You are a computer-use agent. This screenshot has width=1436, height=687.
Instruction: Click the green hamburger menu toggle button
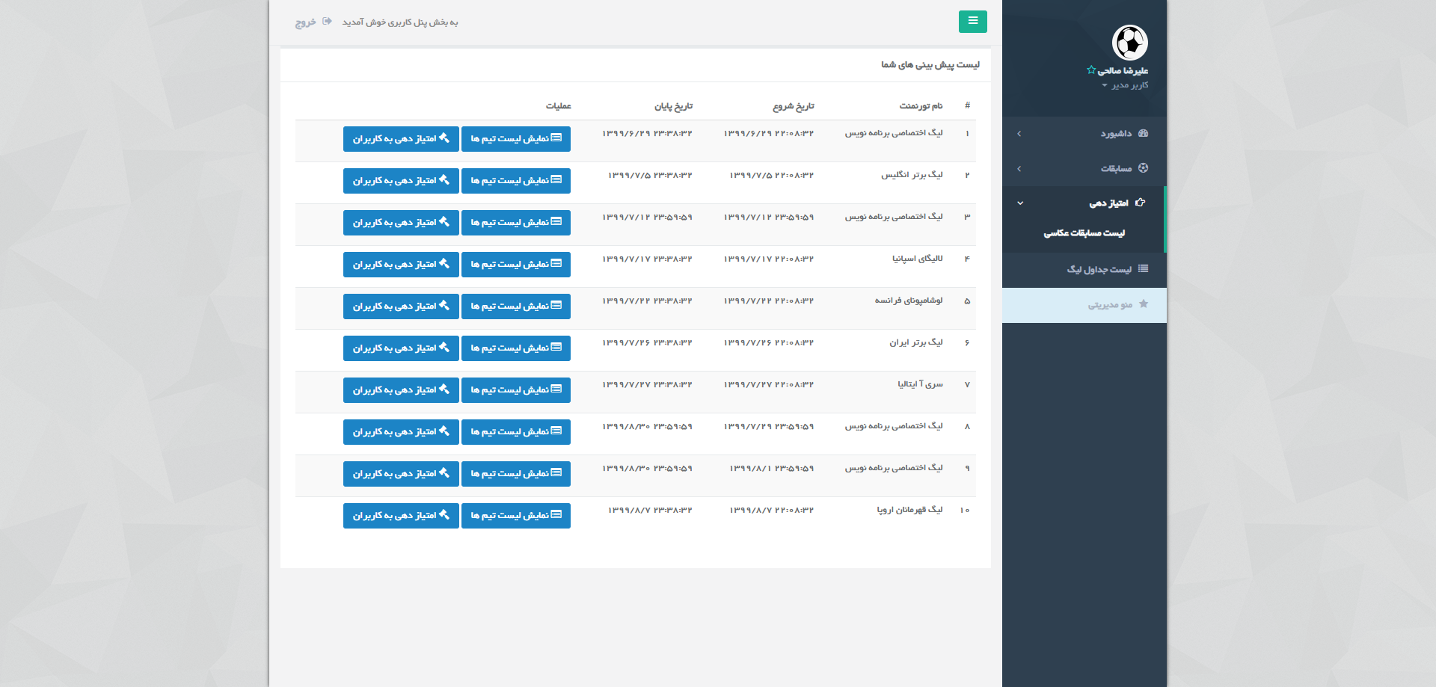tap(972, 22)
